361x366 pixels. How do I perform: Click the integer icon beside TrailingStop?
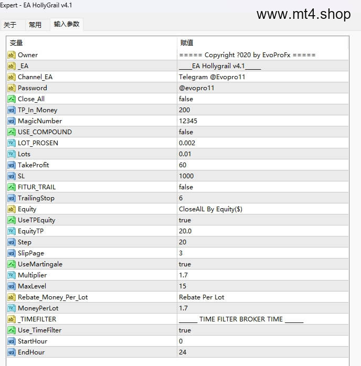[x=12, y=198]
